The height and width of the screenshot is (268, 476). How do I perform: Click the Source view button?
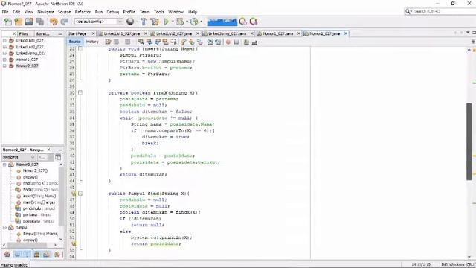pyautogui.click(x=74, y=42)
